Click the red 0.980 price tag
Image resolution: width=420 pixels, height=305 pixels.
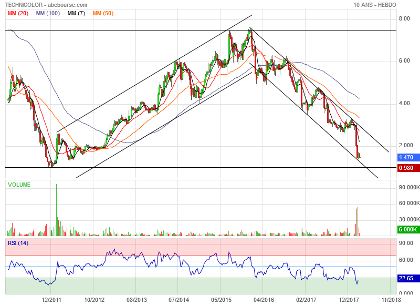(406, 168)
